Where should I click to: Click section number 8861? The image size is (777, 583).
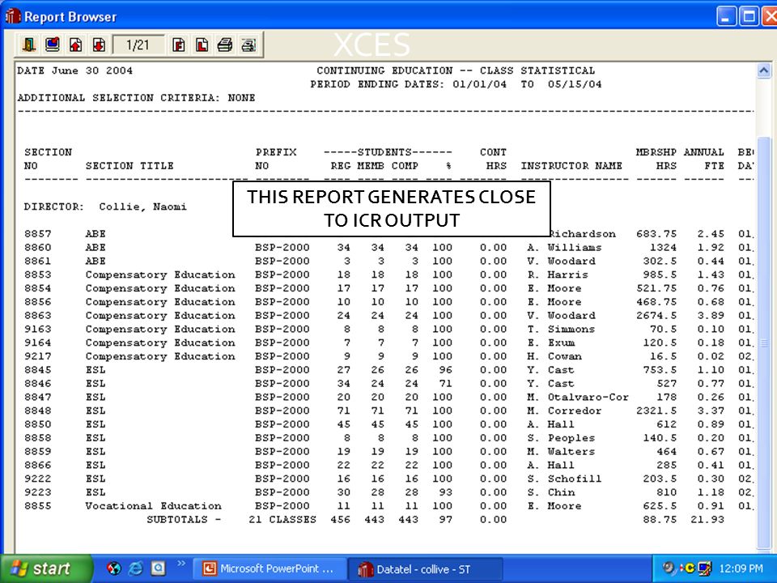[38, 261]
